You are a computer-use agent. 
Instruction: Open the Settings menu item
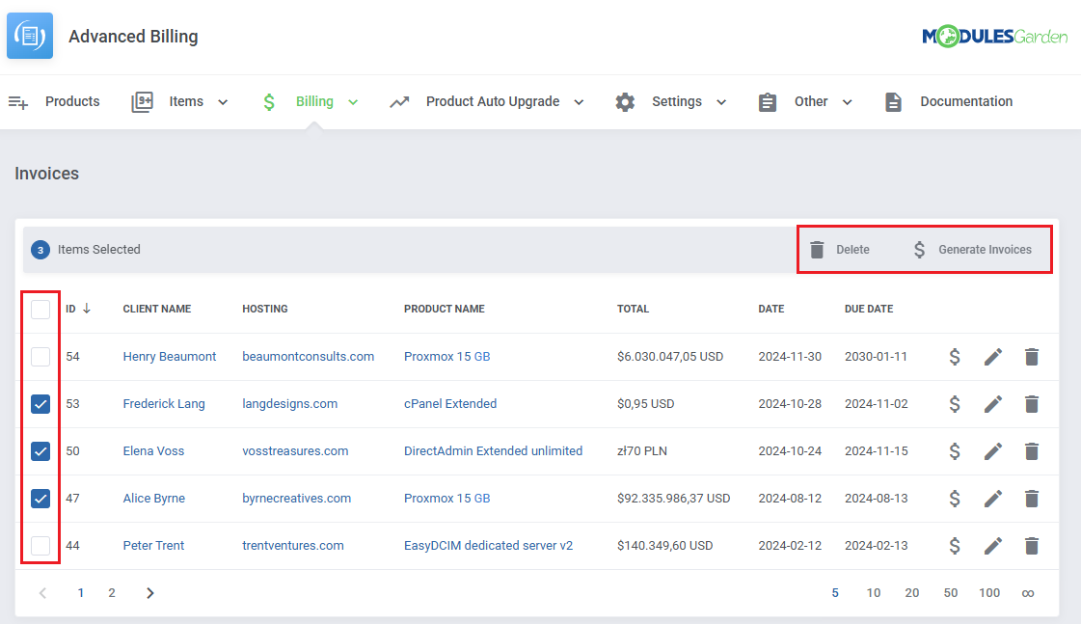(x=676, y=101)
